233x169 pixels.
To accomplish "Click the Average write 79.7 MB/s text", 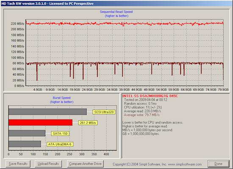I will tap(141, 115).
